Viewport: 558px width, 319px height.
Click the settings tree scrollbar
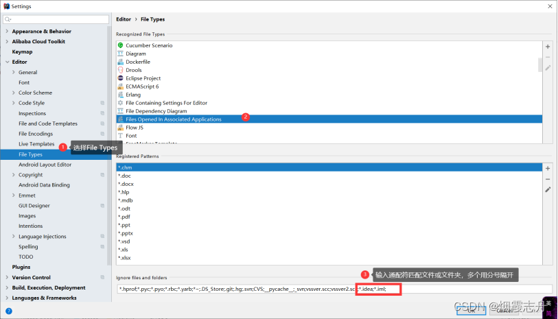(x=109, y=146)
